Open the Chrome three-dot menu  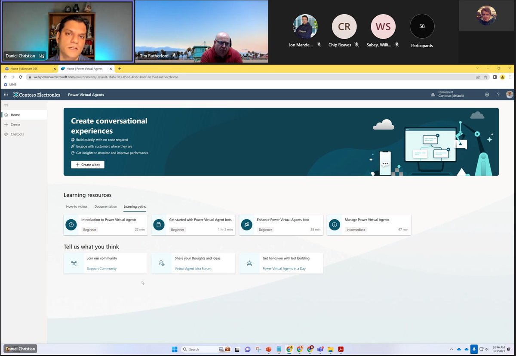510,77
